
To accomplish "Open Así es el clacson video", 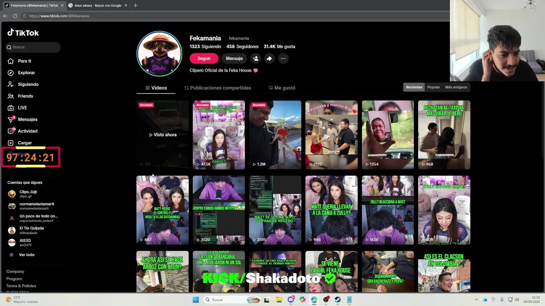I will (x=444, y=272).
